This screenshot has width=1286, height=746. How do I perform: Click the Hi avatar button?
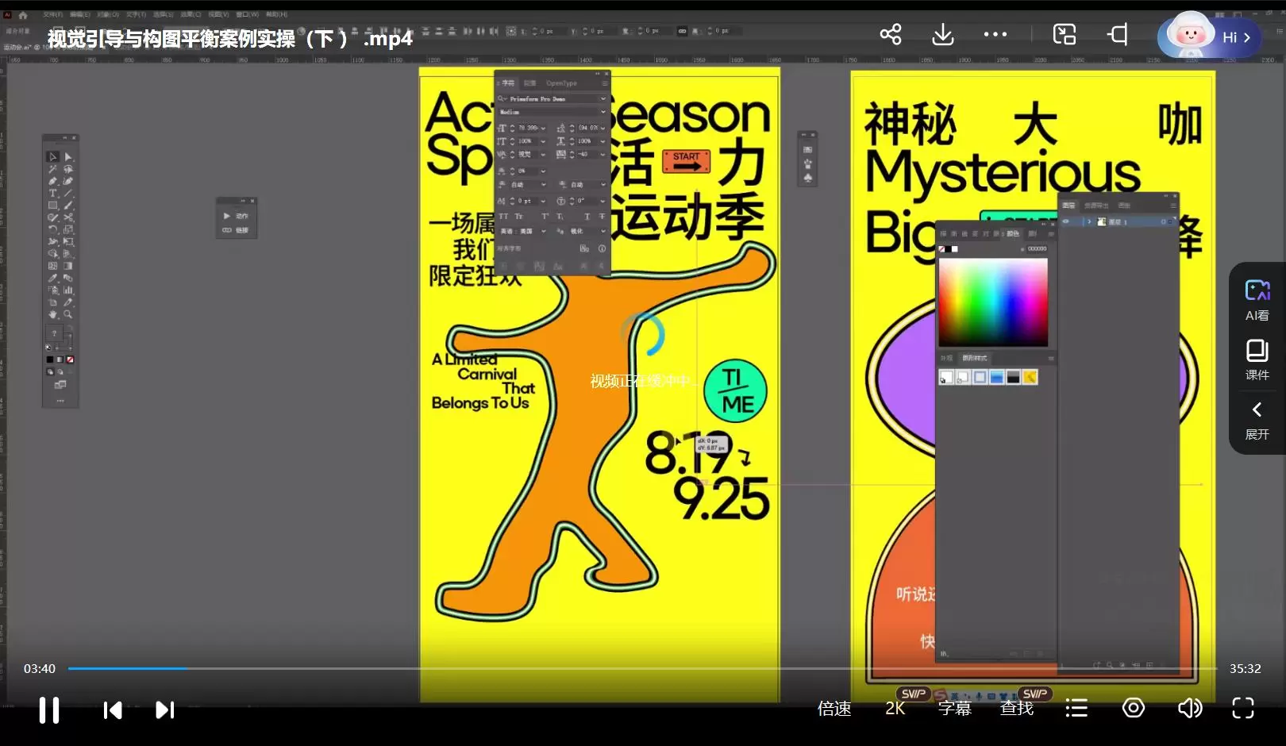(1210, 37)
